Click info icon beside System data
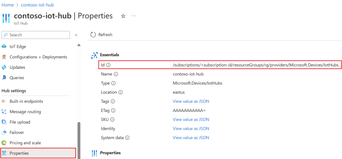The image size is (342, 159). pyautogui.click(x=127, y=138)
